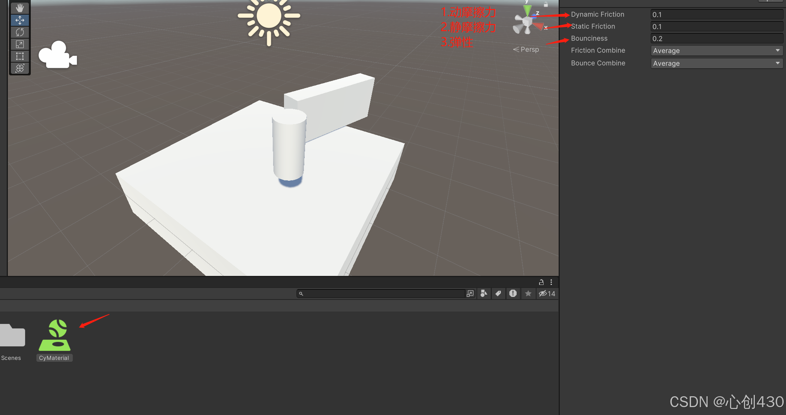This screenshot has height=415, width=786.
Task: Open the Friction Combine dropdown
Action: (x=716, y=51)
